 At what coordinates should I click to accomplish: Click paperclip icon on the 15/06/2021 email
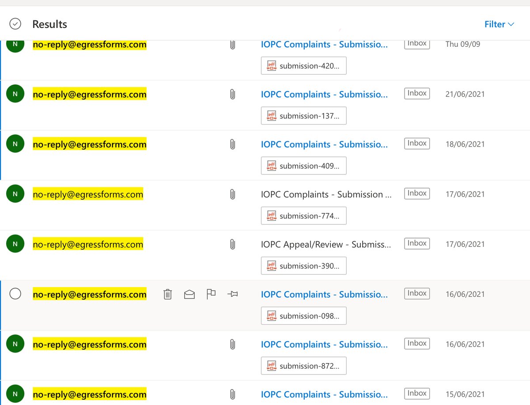click(x=232, y=394)
